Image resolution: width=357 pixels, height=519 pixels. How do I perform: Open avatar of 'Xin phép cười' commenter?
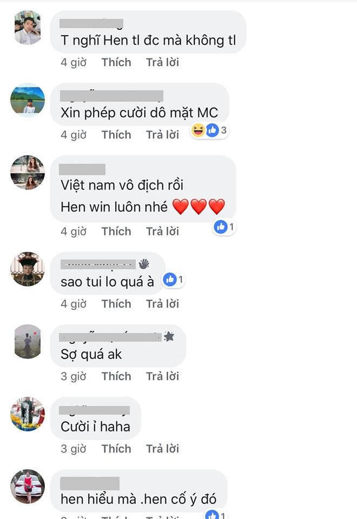[x=28, y=100]
